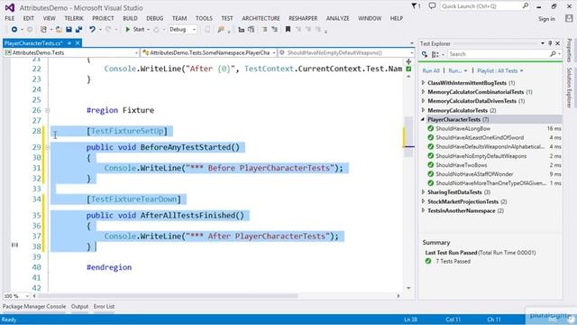577x325 pixels.
Task: Click the Visual Studio logo icon
Action: coord(10,7)
